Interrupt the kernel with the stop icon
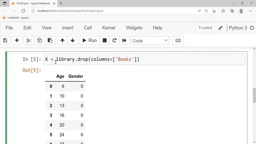The height and width of the screenshot is (144, 256). tap(105, 40)
